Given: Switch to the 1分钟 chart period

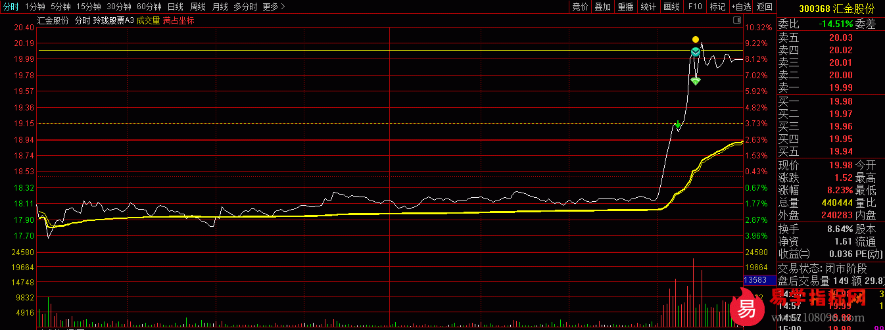Looking at the screenshot, I should pos(36,7).
